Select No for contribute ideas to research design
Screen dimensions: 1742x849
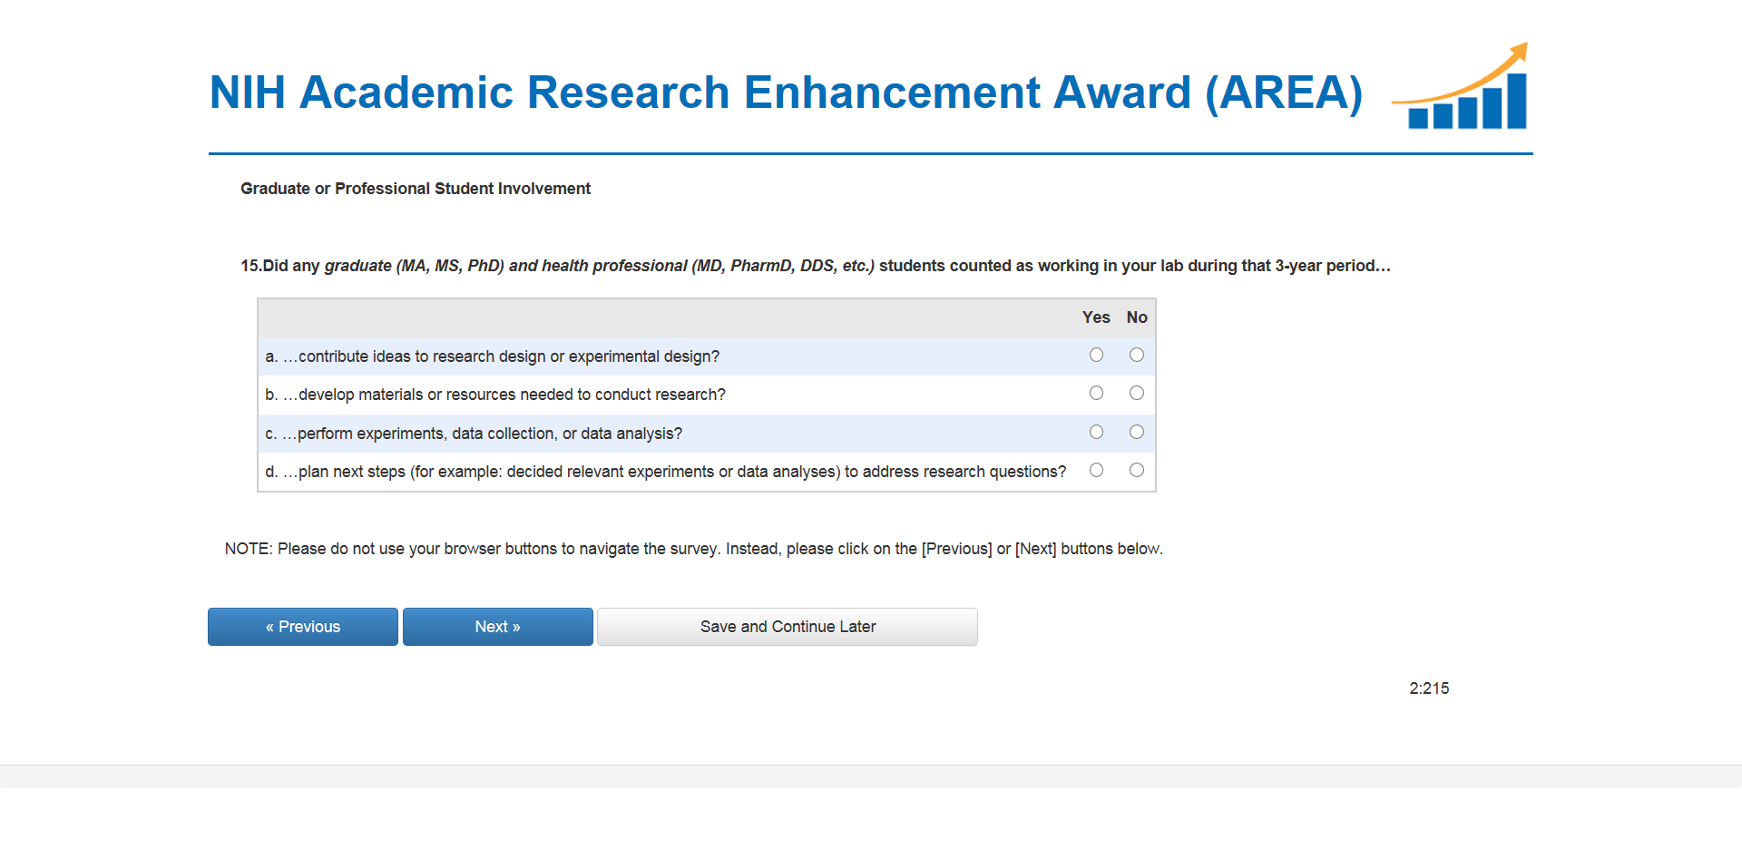1136,356
